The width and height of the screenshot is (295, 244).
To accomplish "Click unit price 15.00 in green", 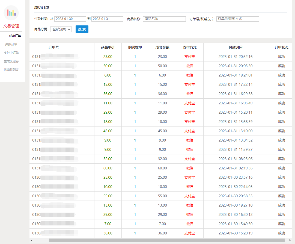I will (x=108, y=85).
